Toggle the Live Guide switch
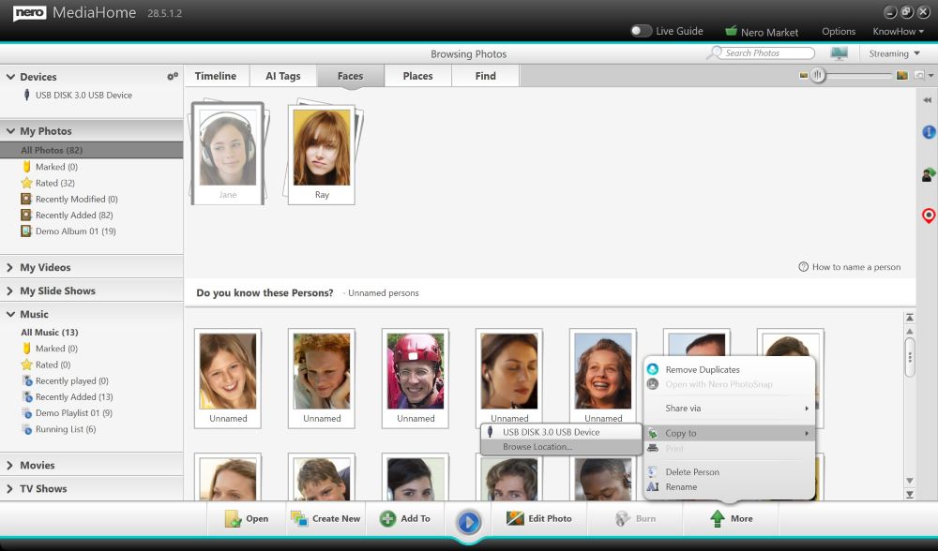938x551 pixels. point(641,31)
